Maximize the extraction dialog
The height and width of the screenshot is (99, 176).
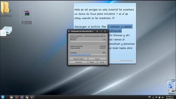pos(101,31)
